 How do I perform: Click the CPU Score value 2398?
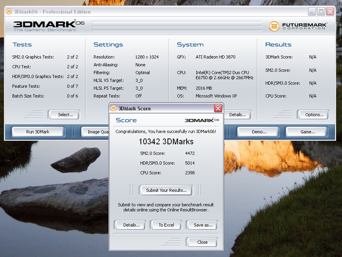(190, 173)
